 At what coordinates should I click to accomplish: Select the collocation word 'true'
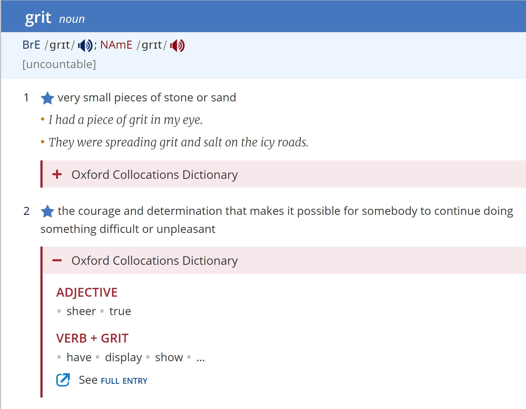coord(120,311)
